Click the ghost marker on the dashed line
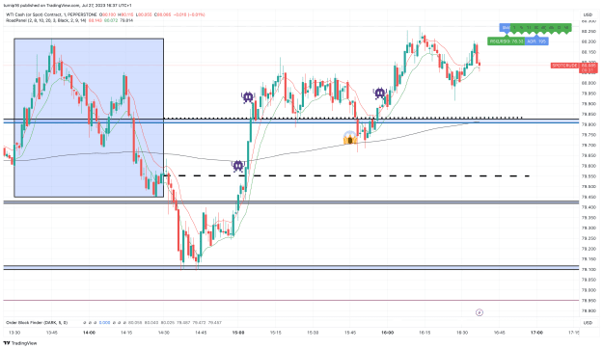Viewport: 603px width, 349px height. [x=238, y=166]
